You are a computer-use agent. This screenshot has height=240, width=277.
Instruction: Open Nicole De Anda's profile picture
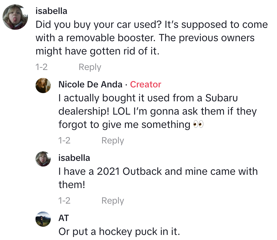[x=43, y=85]
